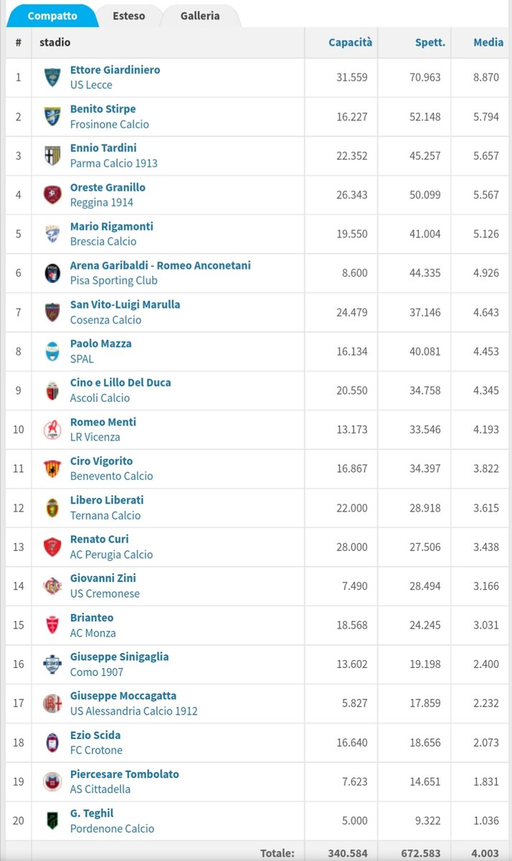Select the Compatto tab
Image resolution: width=512 pixels, height=861 pixels.
(52, 15)
